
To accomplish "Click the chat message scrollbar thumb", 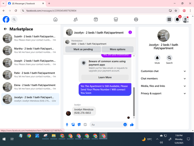I will pyautogui.click(x=134, y=102).
